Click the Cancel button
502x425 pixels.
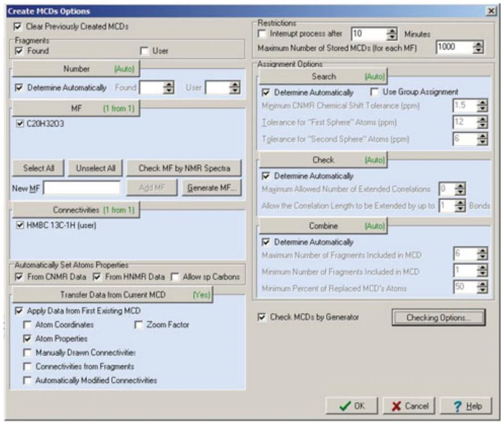coord(409,406)
